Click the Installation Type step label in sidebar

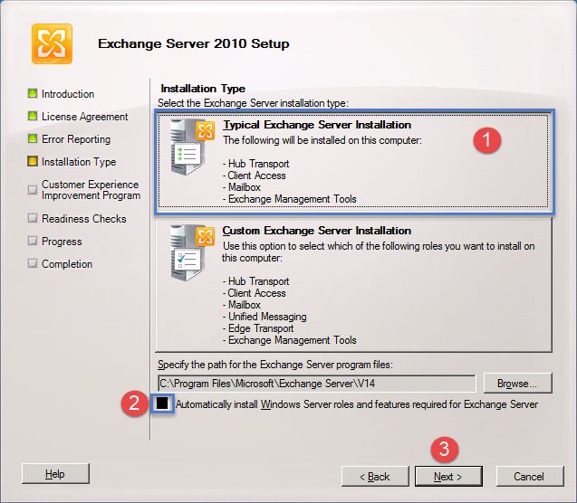(x=79, y=162)
